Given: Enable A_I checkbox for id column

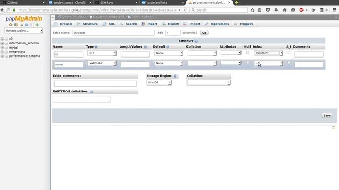Looking at the screenshot, I should pyautogui.click(x=289, y=53).
